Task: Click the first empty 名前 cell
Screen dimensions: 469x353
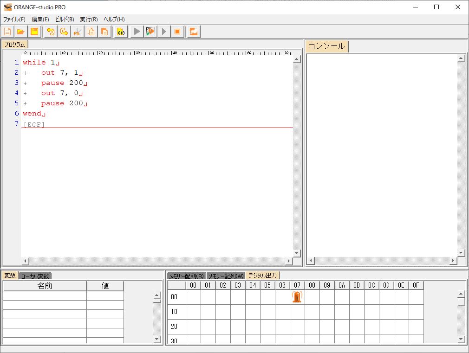Action: pyautogui.click(x=45, y=295)
